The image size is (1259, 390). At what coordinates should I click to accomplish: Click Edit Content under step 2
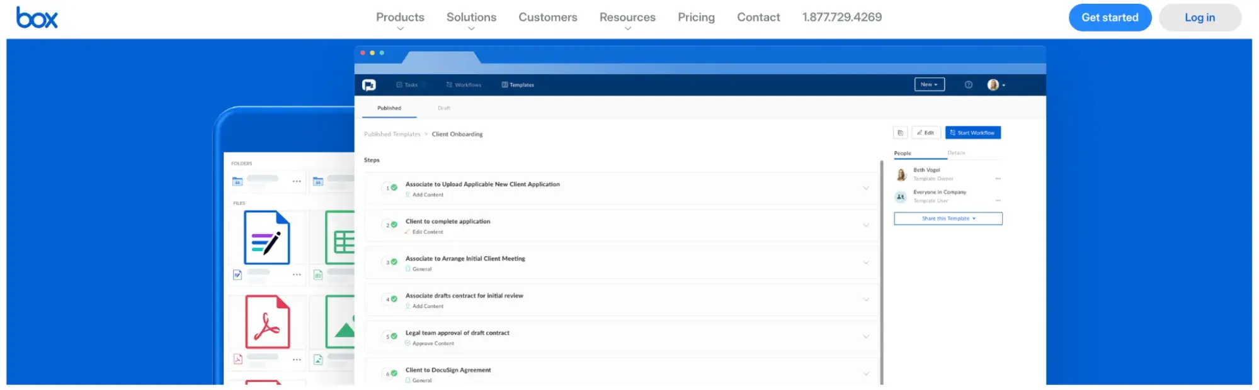(424, 232)
